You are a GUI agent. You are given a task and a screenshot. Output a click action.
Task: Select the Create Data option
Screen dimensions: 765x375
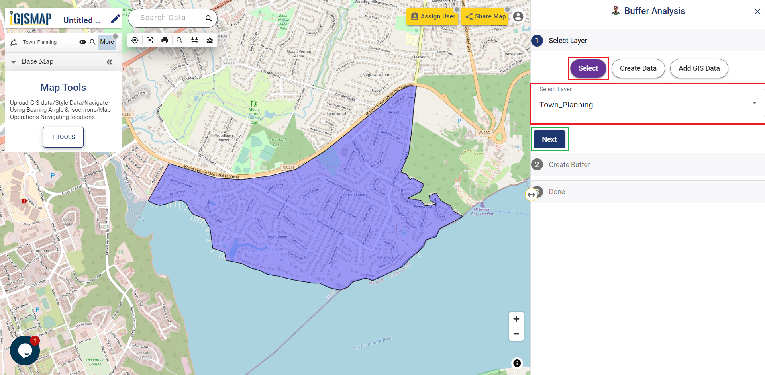coord(638,68)
